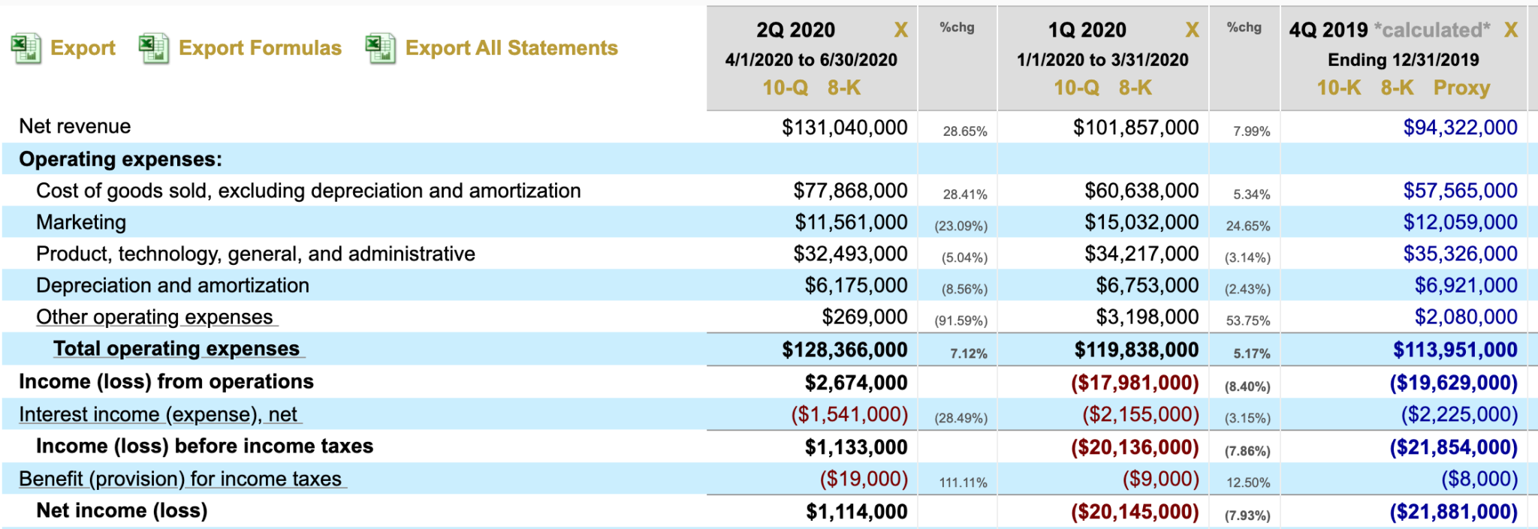The width and height of the screenshot is (1538, 529).
Task: Select the 2Q 2020 net revenue value
Action: pyautogui.click(x=844, y=128)
